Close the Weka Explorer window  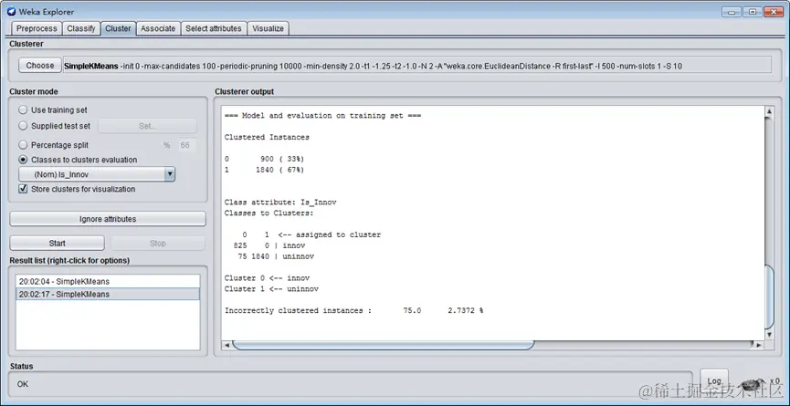click(774, 12)
